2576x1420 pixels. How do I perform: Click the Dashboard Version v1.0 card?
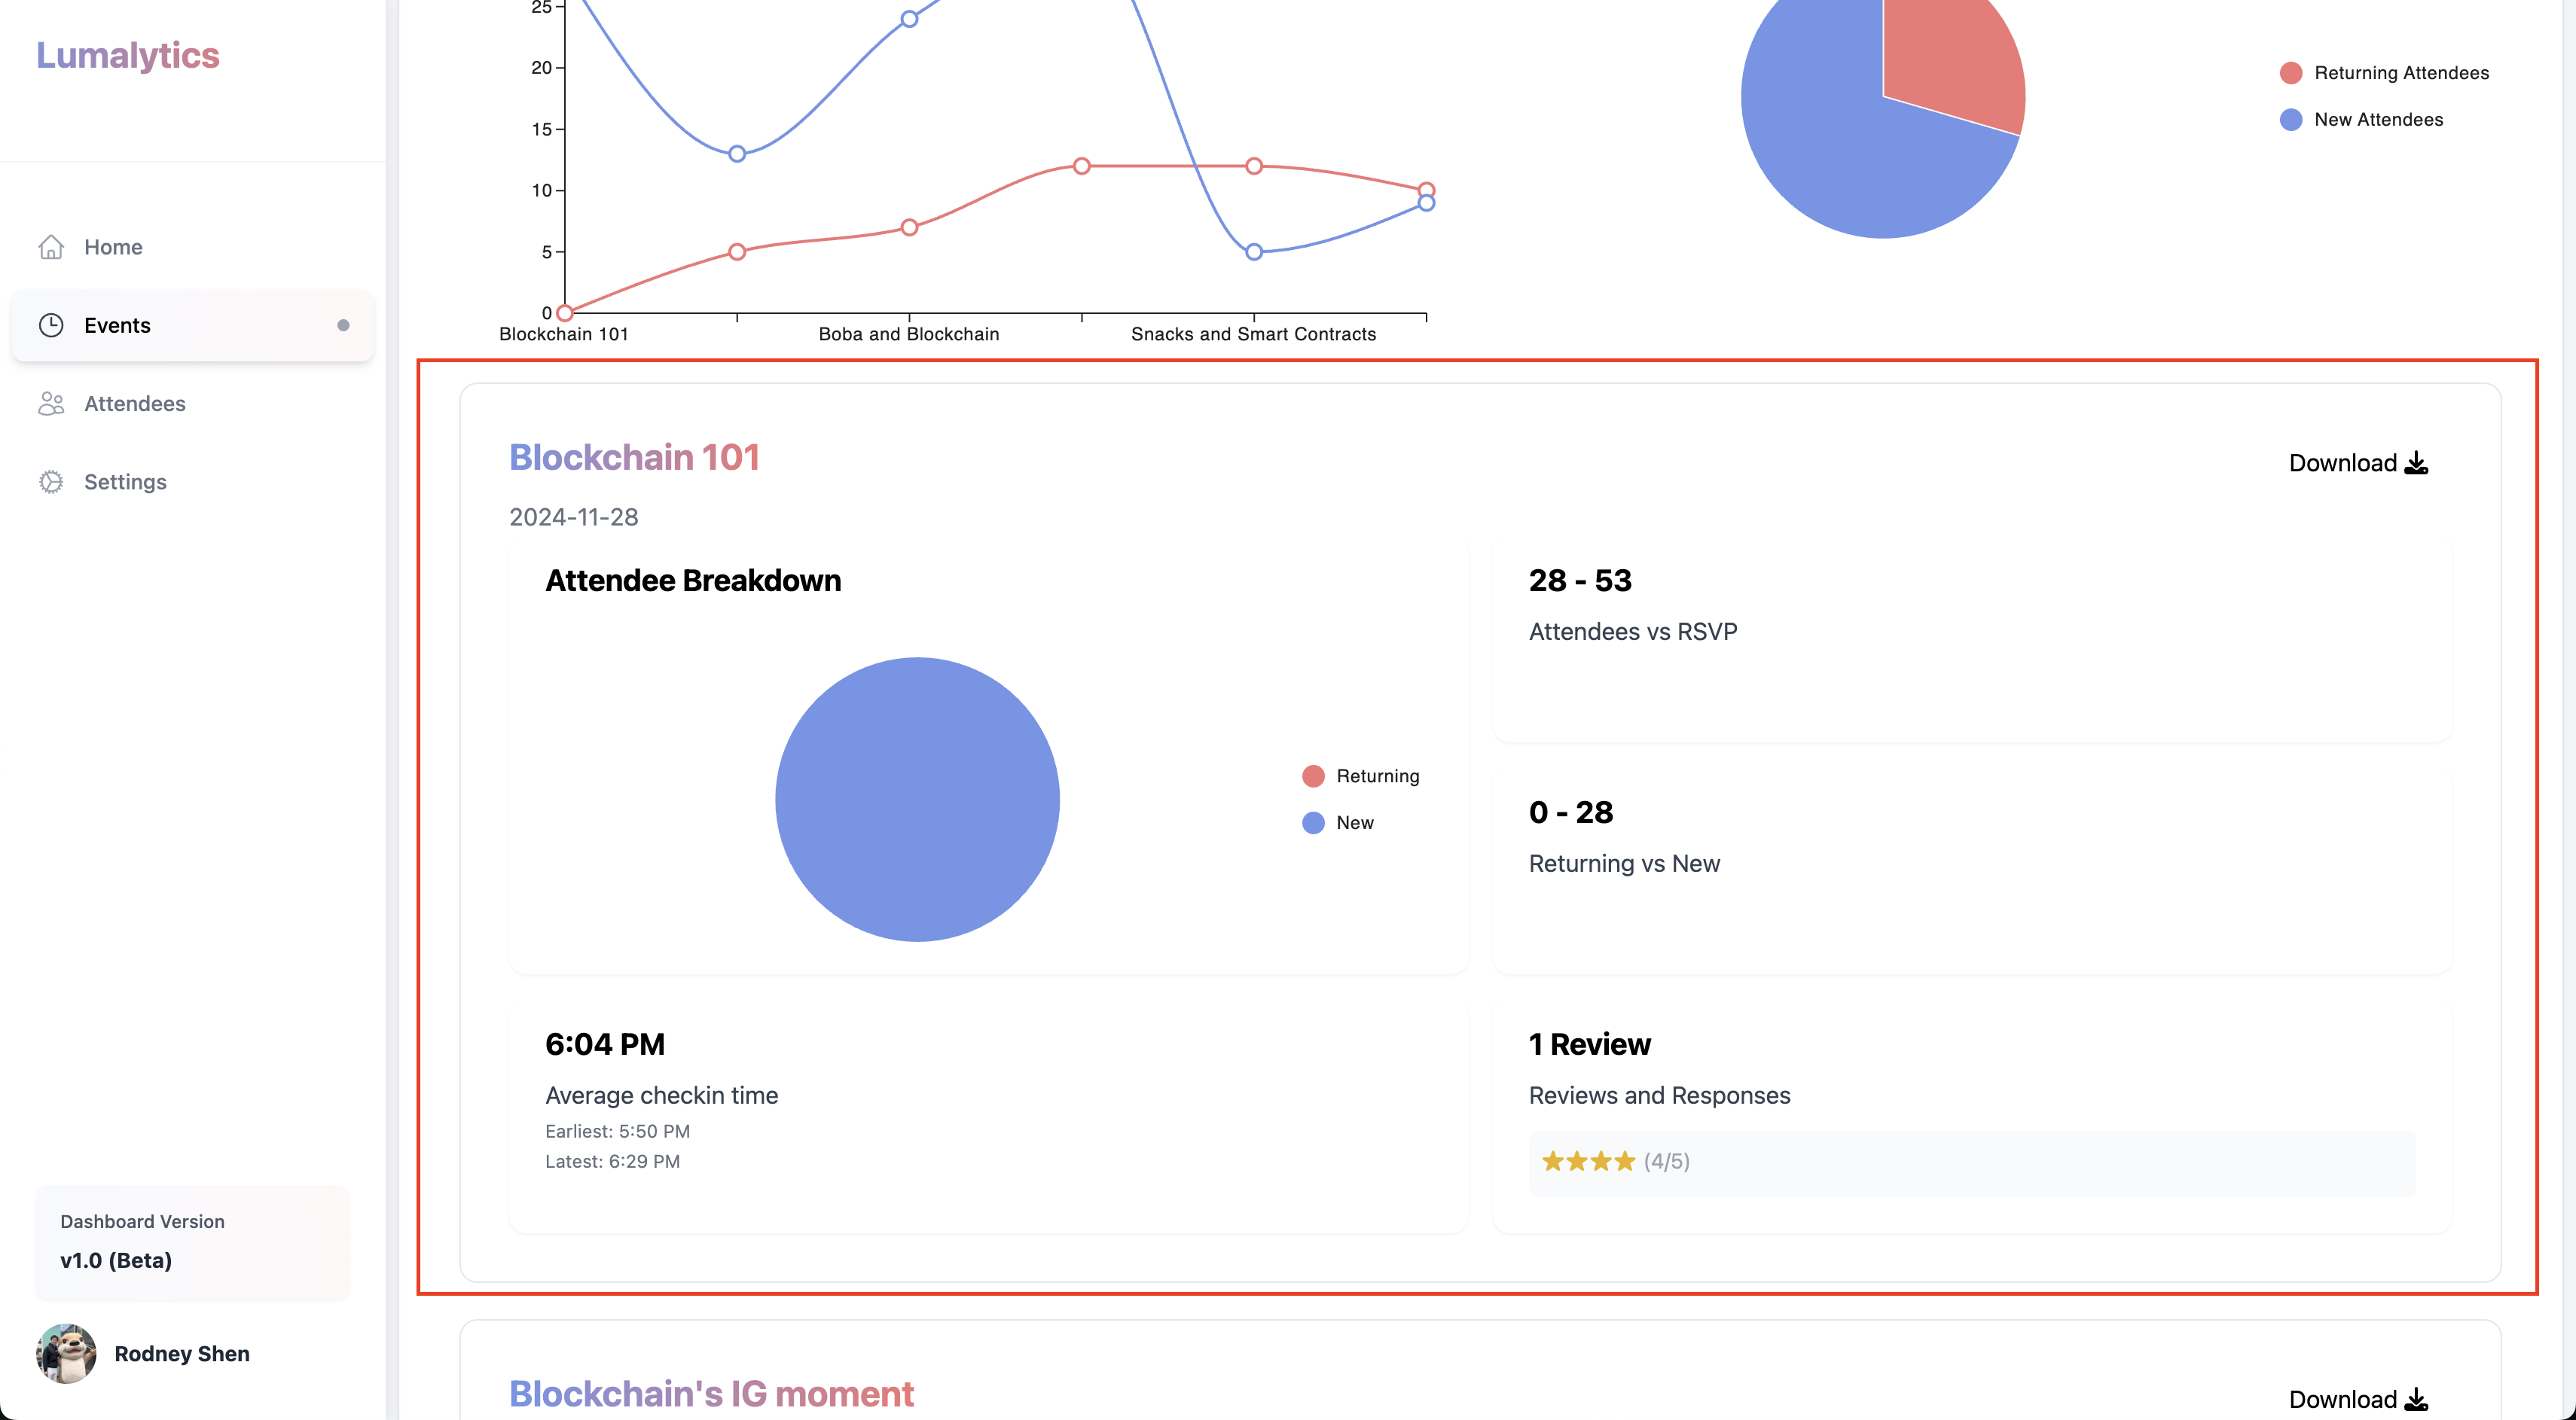click(x=192, y=1242)
